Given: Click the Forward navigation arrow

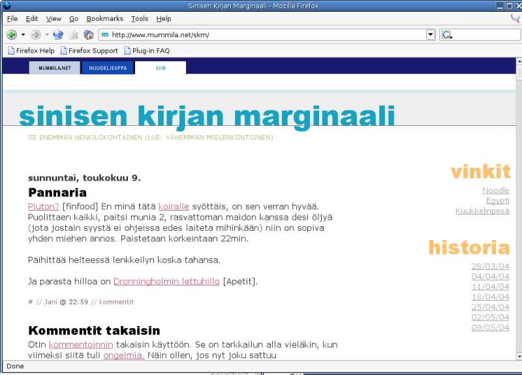Looking at the screenshot, I should click(35, 35).
